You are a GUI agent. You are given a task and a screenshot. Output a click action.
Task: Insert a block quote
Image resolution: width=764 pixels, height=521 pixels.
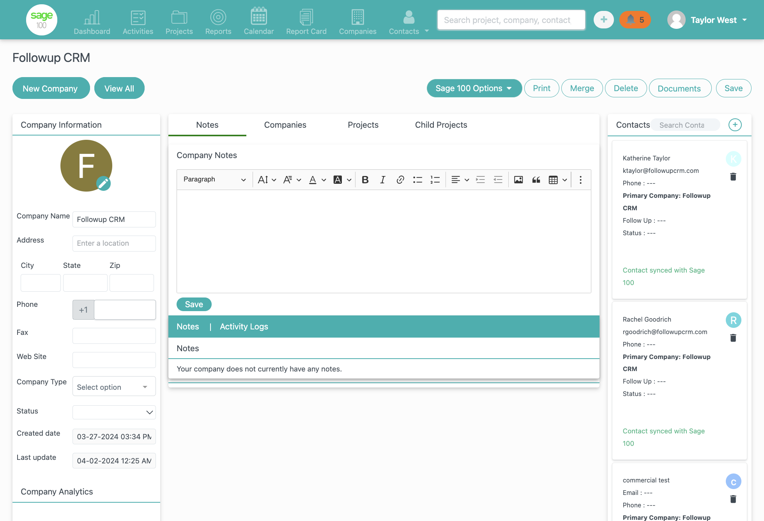pos(536,180)
